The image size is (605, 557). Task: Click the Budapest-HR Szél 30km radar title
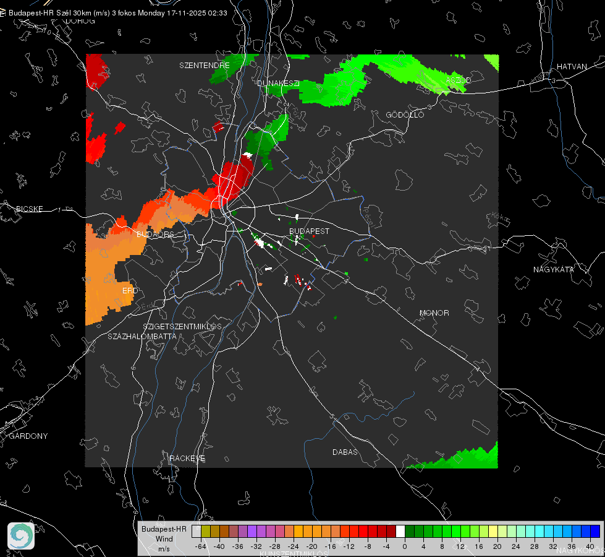117,13
